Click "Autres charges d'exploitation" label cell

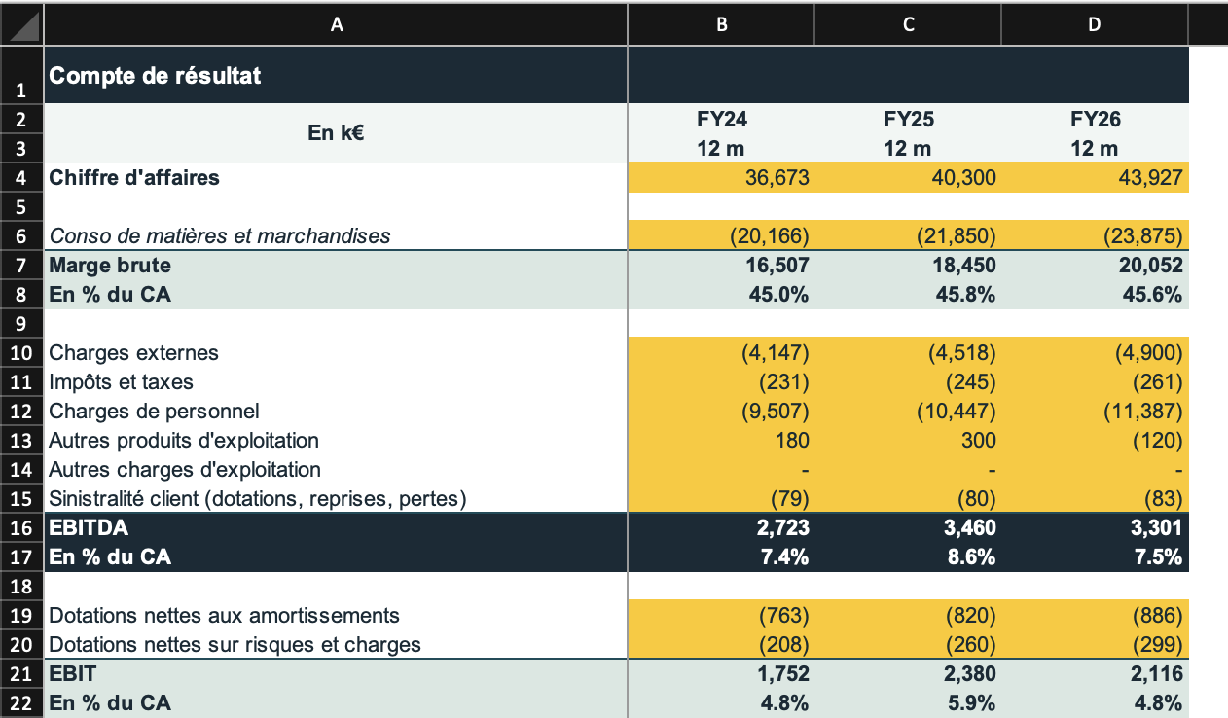click(336, 470)
